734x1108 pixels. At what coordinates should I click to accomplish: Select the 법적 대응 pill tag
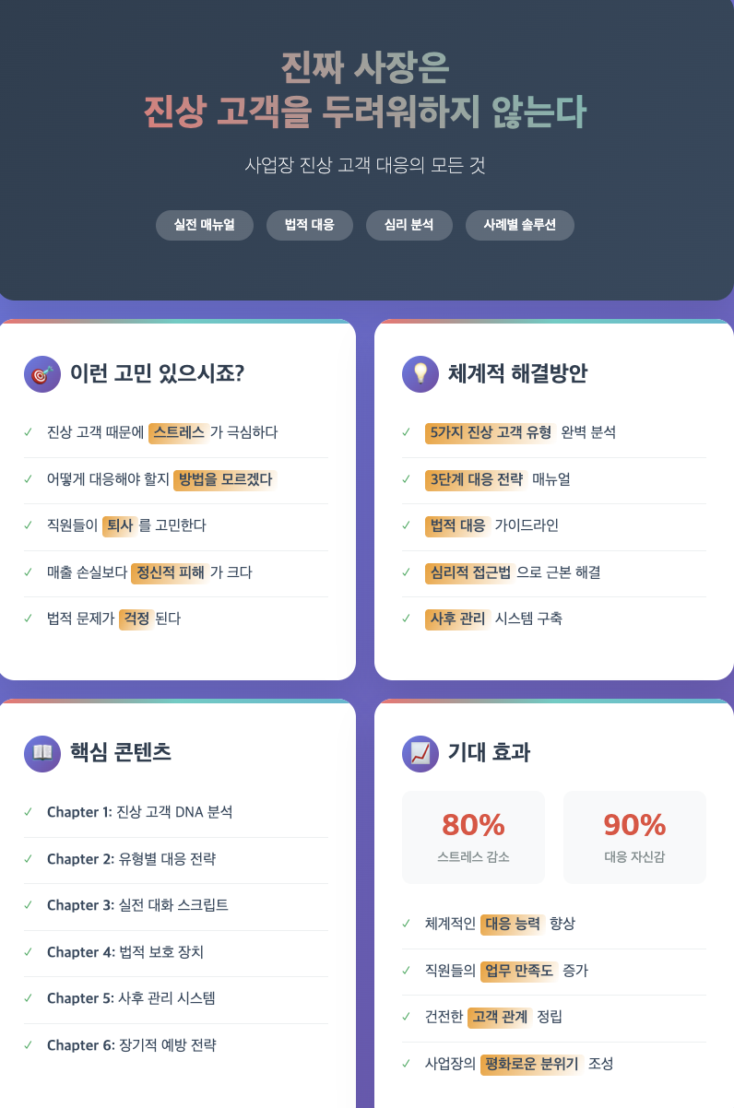tap(310, 225)
